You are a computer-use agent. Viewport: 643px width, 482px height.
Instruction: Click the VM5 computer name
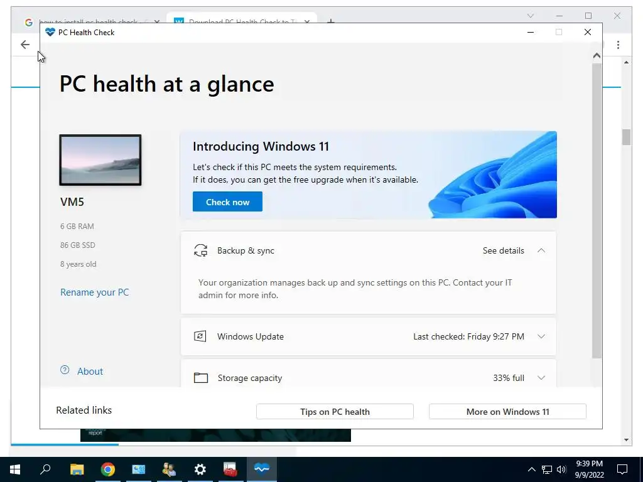click(72, 201)
